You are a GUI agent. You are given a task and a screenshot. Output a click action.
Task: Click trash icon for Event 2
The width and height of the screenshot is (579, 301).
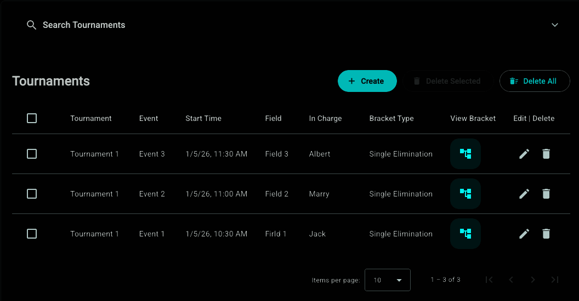click(x=546, y=194)
